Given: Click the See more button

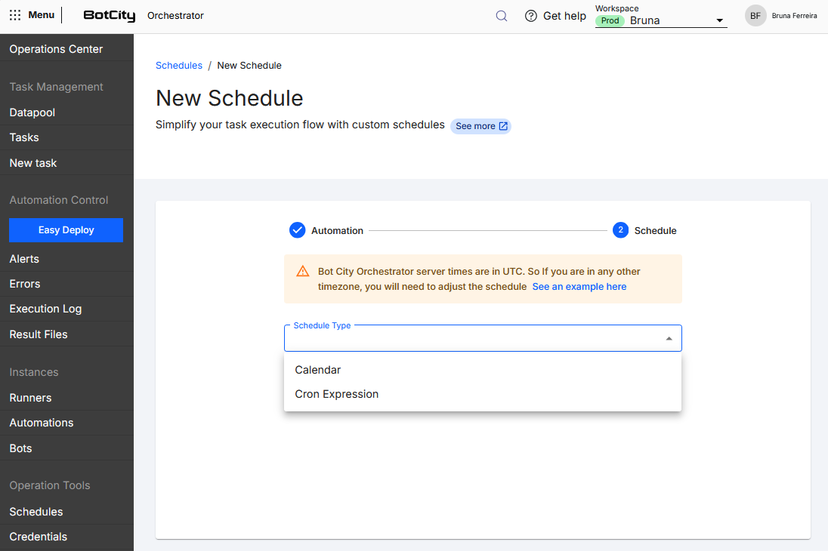Looking at the screenshot, I should [x=480, y=126].
